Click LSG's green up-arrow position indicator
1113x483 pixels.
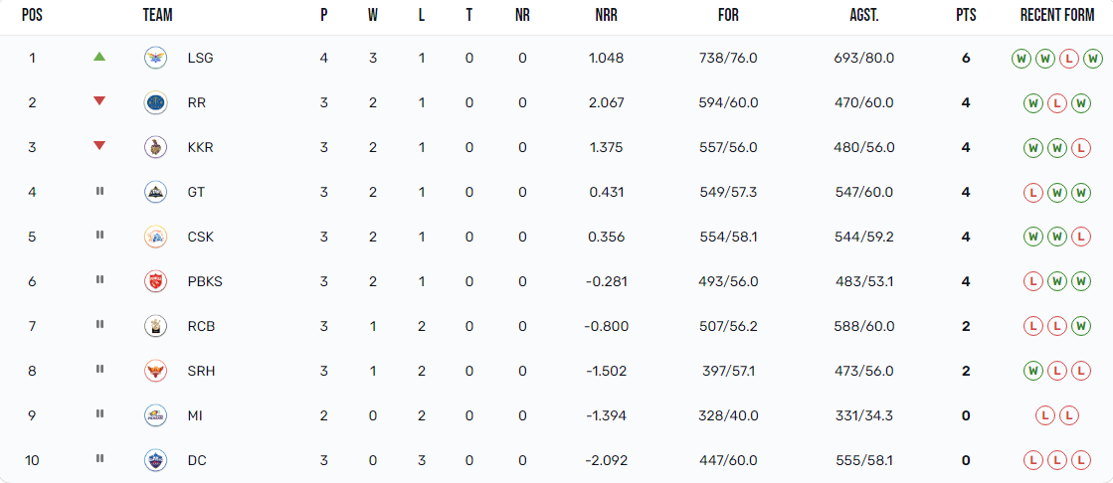pyautogui.click(x=98, y=57)
